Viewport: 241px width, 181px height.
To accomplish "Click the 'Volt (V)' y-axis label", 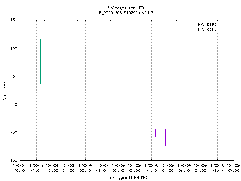I will 5,90.
